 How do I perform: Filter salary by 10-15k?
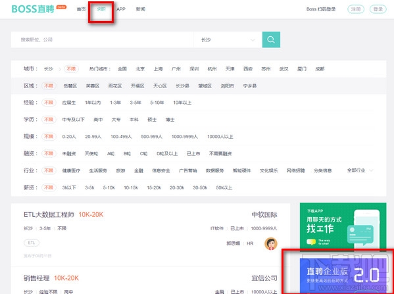[131, 187]
